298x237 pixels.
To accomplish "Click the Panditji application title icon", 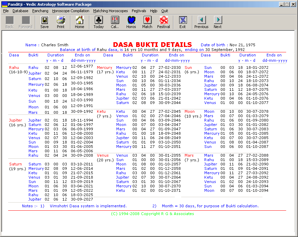I will coord(4,4).
